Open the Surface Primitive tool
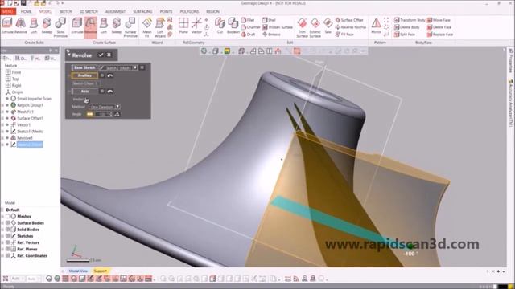 (130, 27)
